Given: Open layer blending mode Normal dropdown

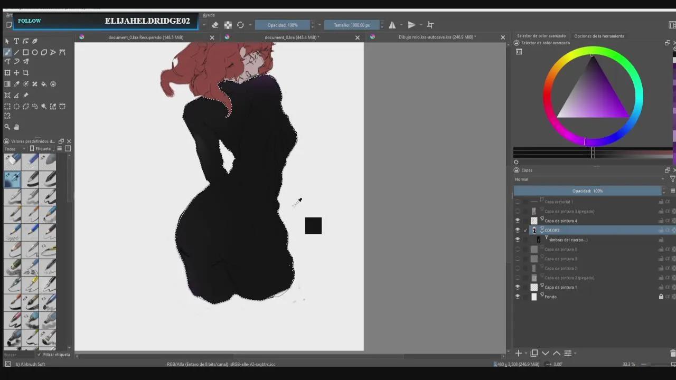Looking at the screenshot, I should 589,179.
